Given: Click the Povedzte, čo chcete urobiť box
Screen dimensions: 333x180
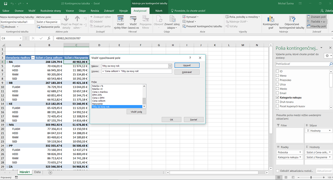Looking at the screenshot, I should click(x=188, y=11).
